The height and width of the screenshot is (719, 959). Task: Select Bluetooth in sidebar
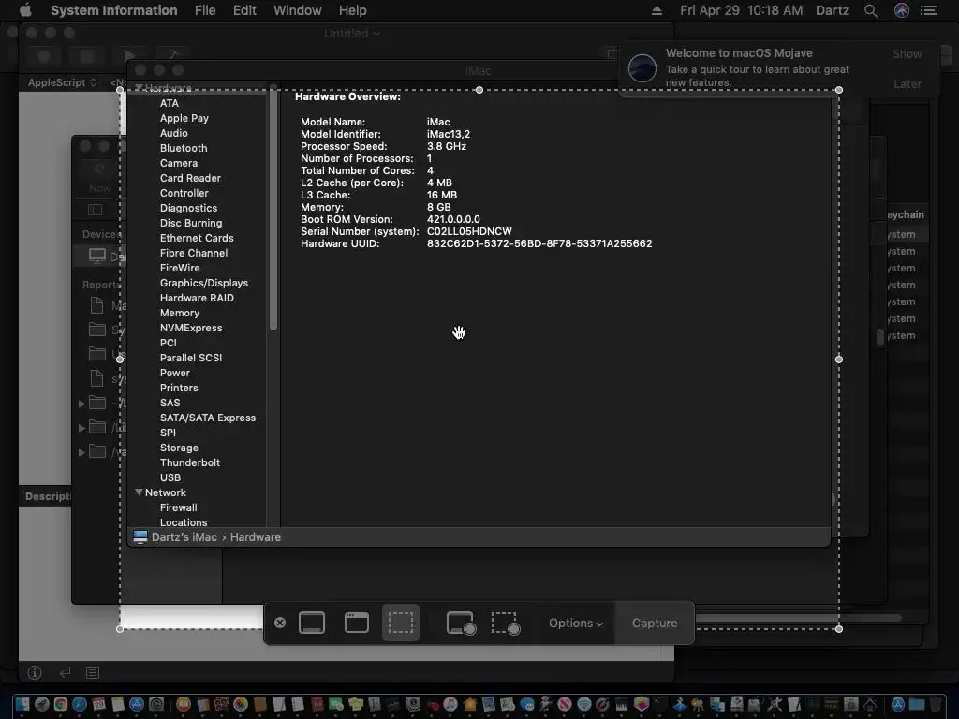184,148
